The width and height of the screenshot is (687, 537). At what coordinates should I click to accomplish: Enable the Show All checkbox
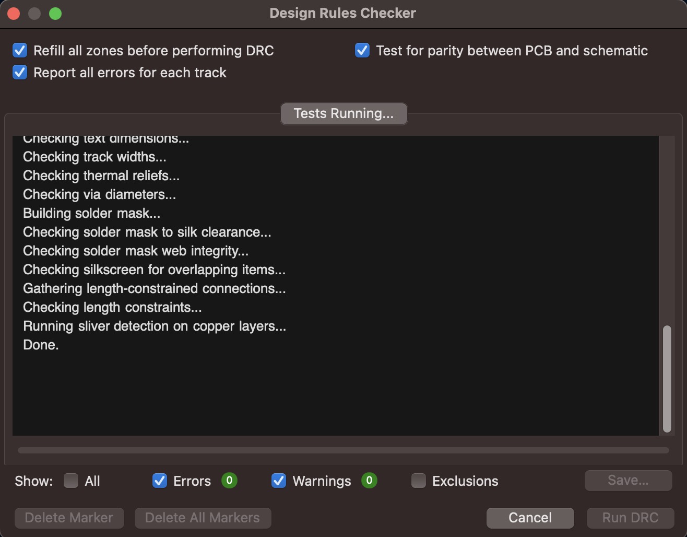tap(71, 481)
